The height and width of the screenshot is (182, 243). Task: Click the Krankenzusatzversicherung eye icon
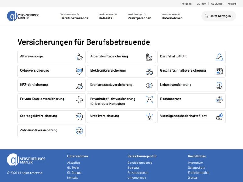149,86
